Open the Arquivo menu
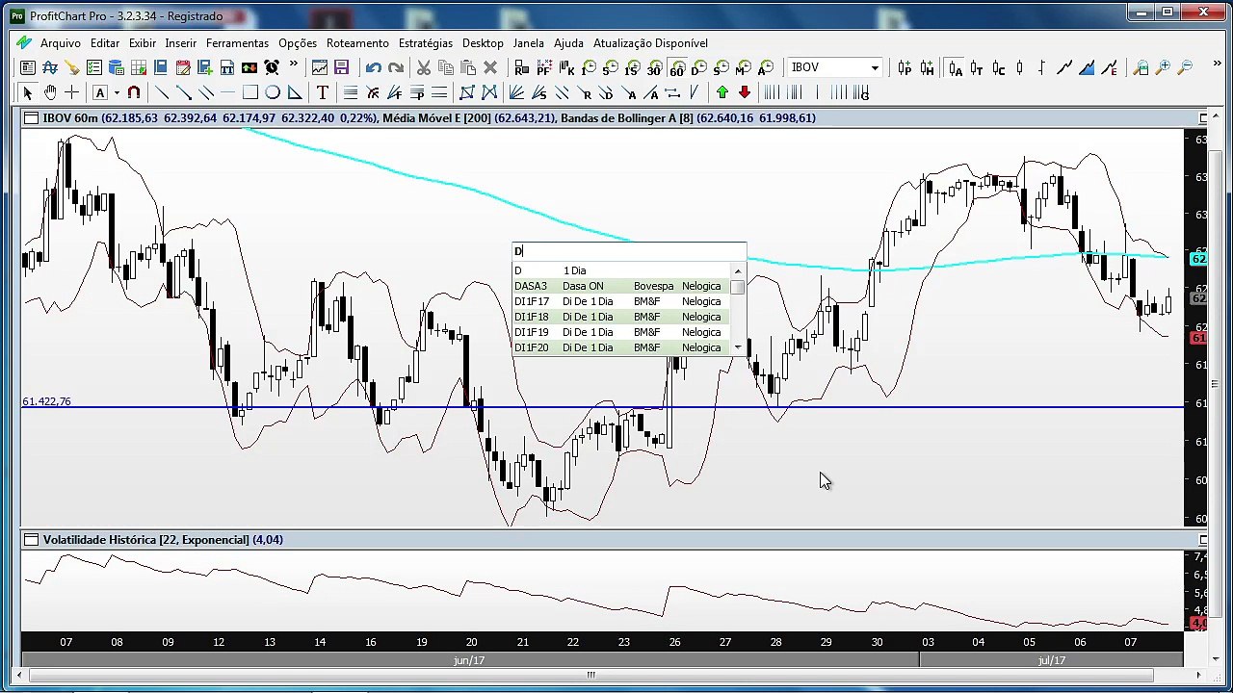The height and width of the screenshot is (693, 1233). tap(60, 43)
